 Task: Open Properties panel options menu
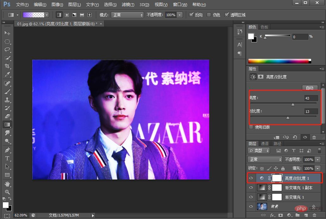tap(322, 69)
